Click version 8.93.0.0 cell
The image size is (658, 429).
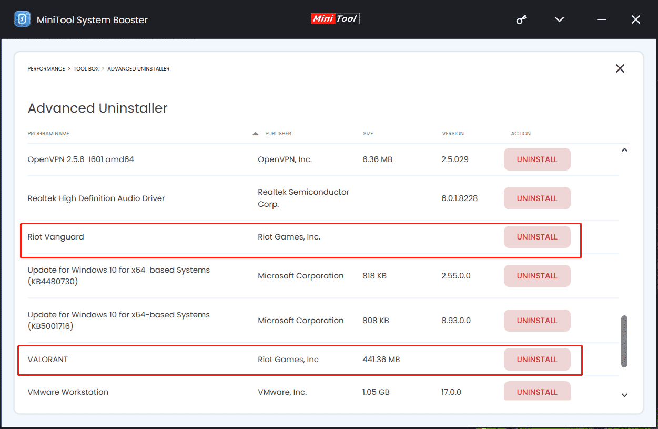tap(456, 321)
